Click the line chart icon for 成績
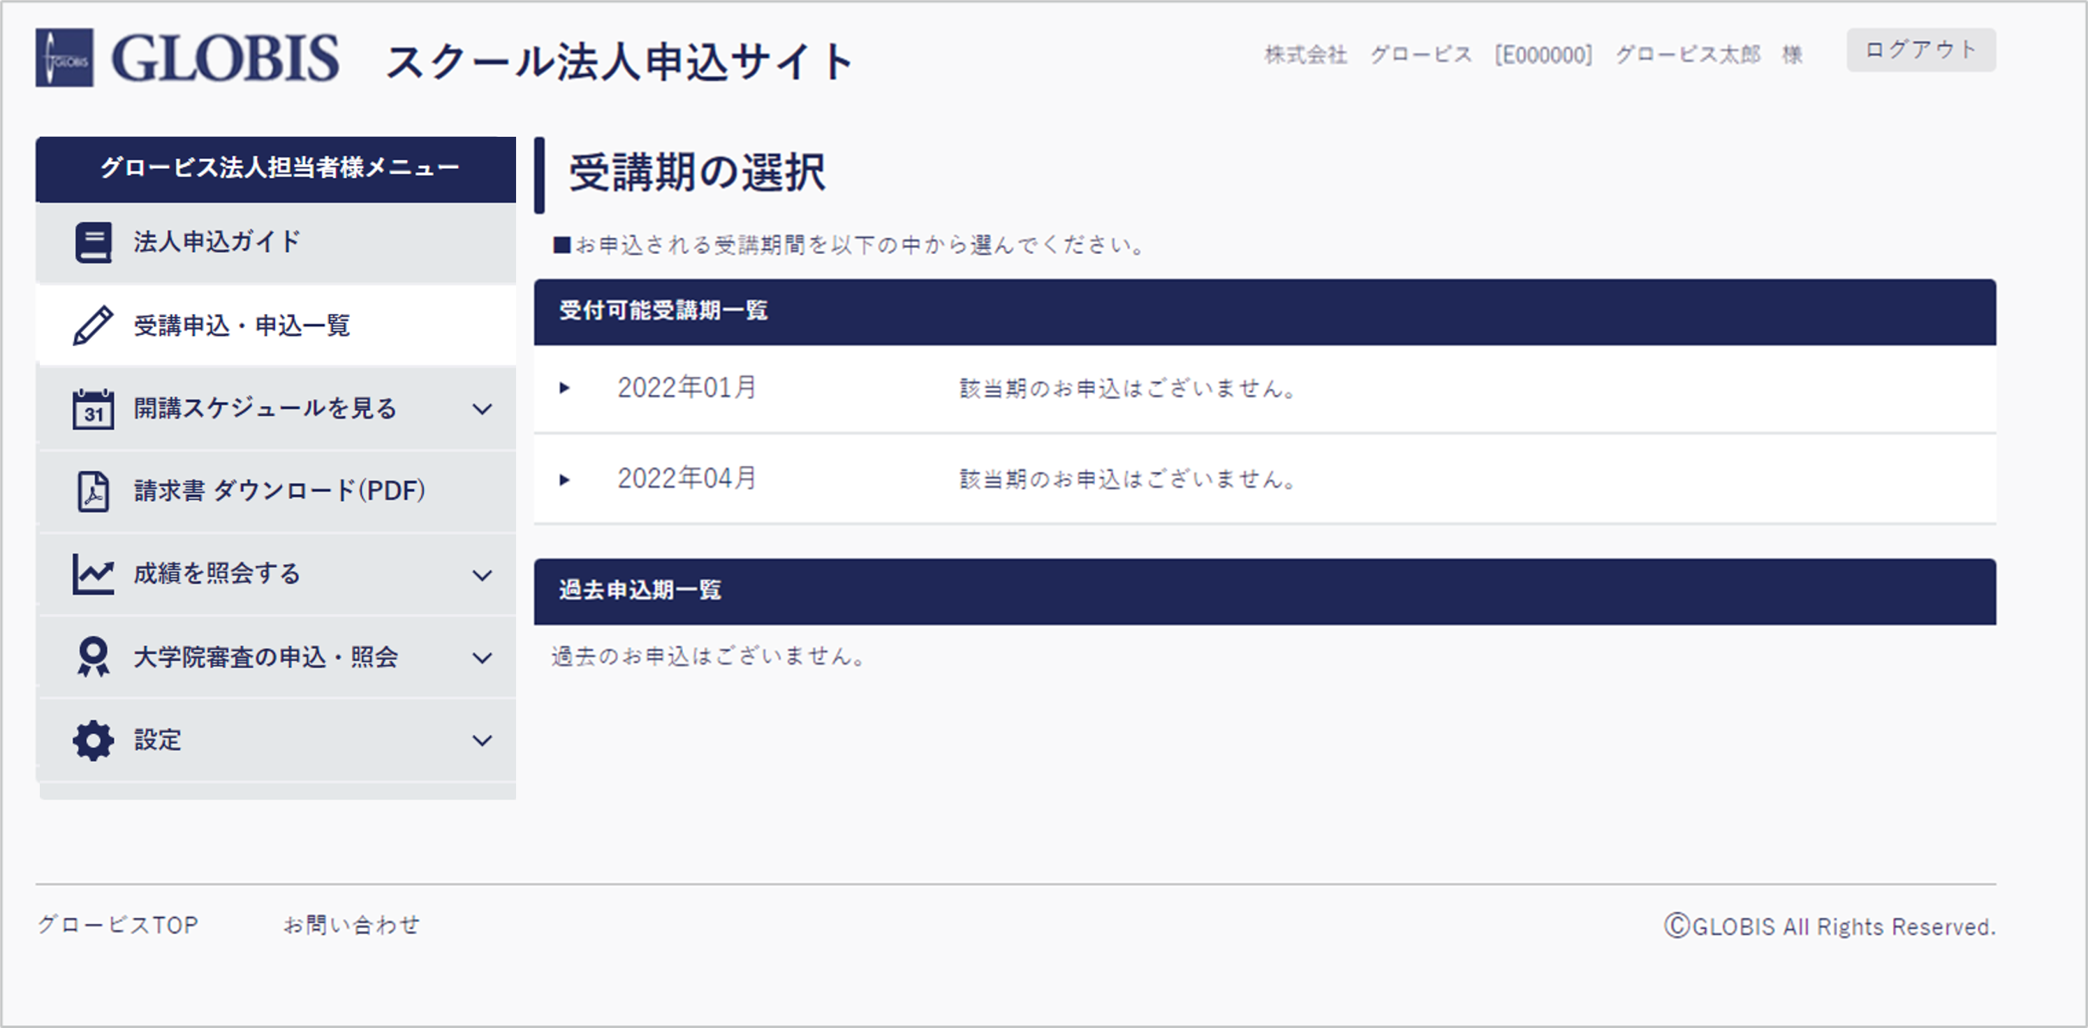Screen dimensions: 2088x1028 tap(93, 574)
